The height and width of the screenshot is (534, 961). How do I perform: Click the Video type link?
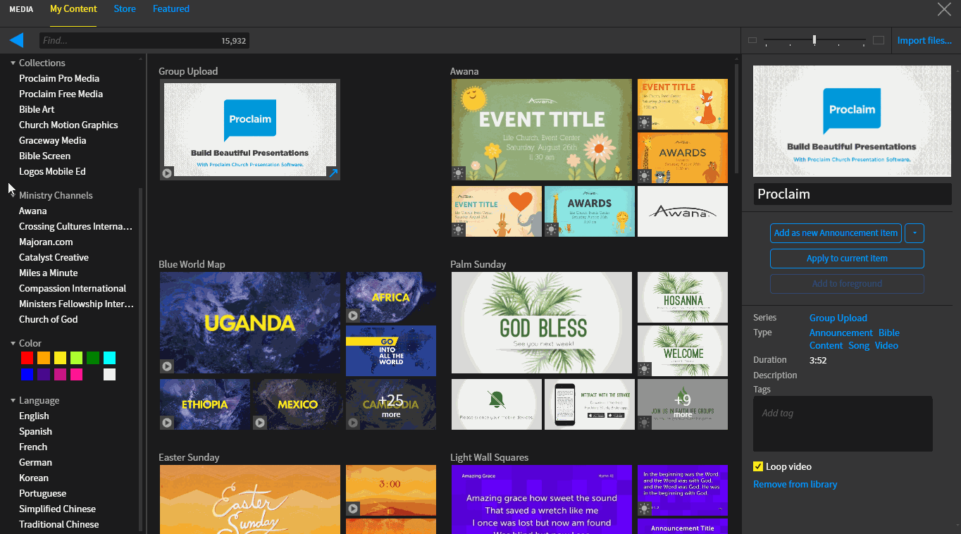(886, 345)
